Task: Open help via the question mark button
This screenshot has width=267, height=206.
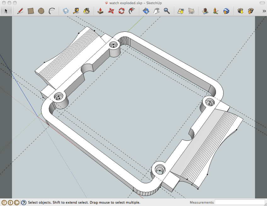Action: (24, 203)
